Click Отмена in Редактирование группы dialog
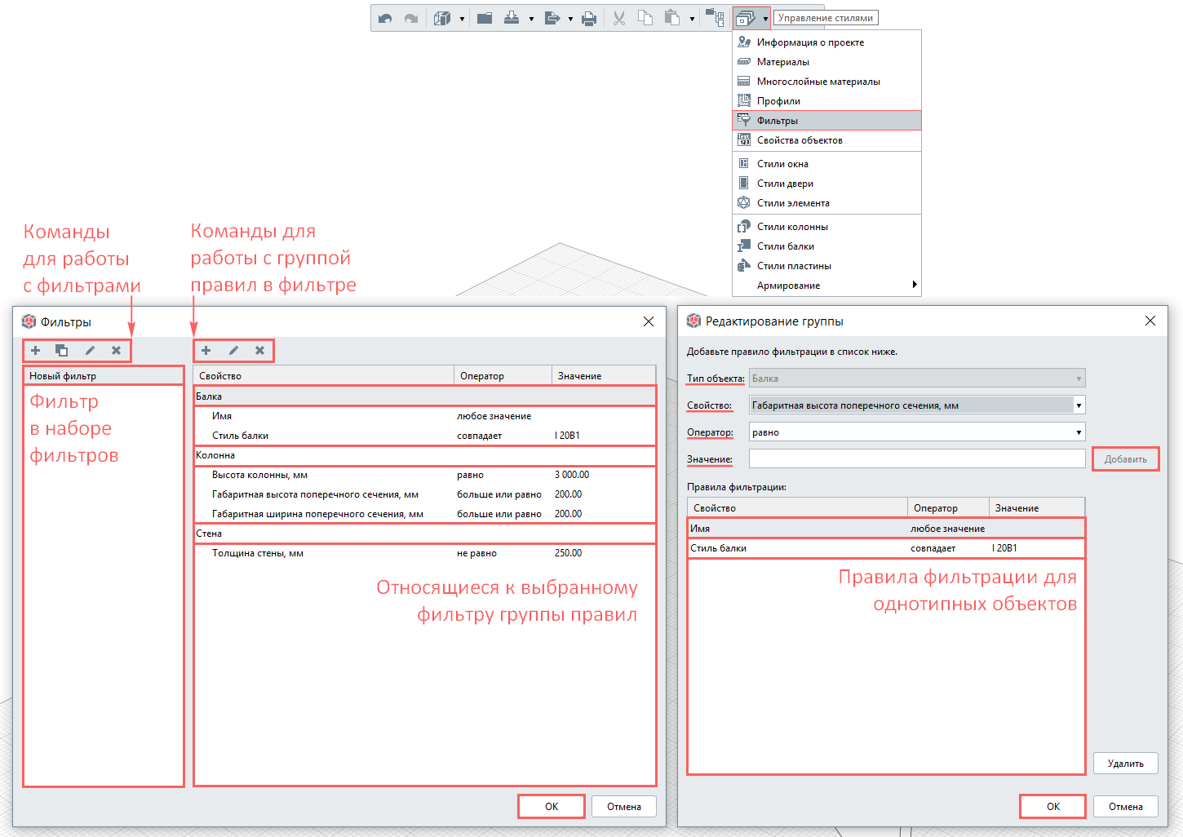The width and height of the screenshot is (1183, 837). pyautogui.click(x=1126, y=807)
